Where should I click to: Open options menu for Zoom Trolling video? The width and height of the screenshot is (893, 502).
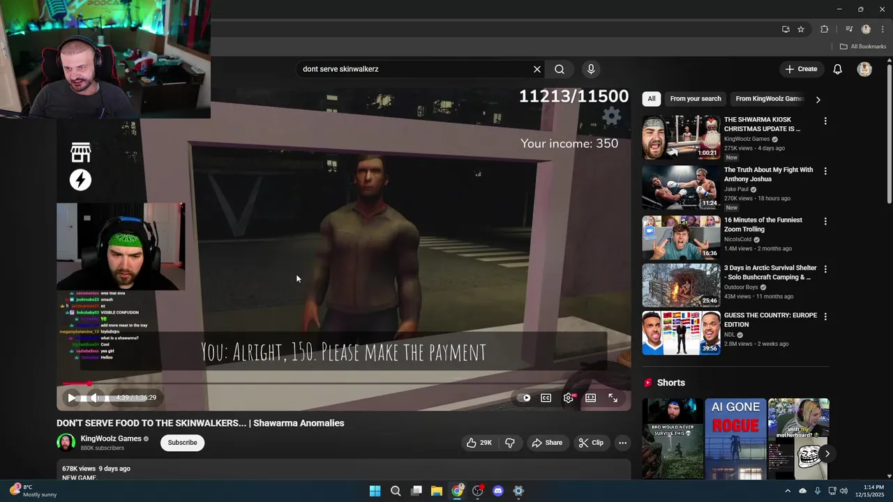coord(825,222)
